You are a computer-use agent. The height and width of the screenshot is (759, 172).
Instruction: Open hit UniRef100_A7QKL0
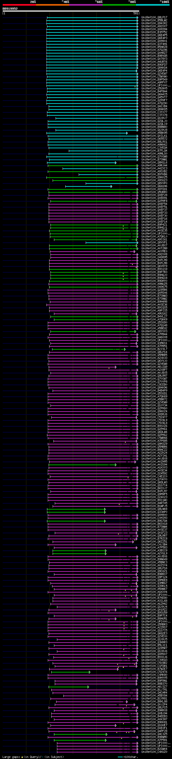154,237
